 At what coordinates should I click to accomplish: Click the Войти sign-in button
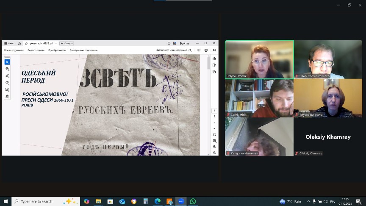[x=184, y=43]
